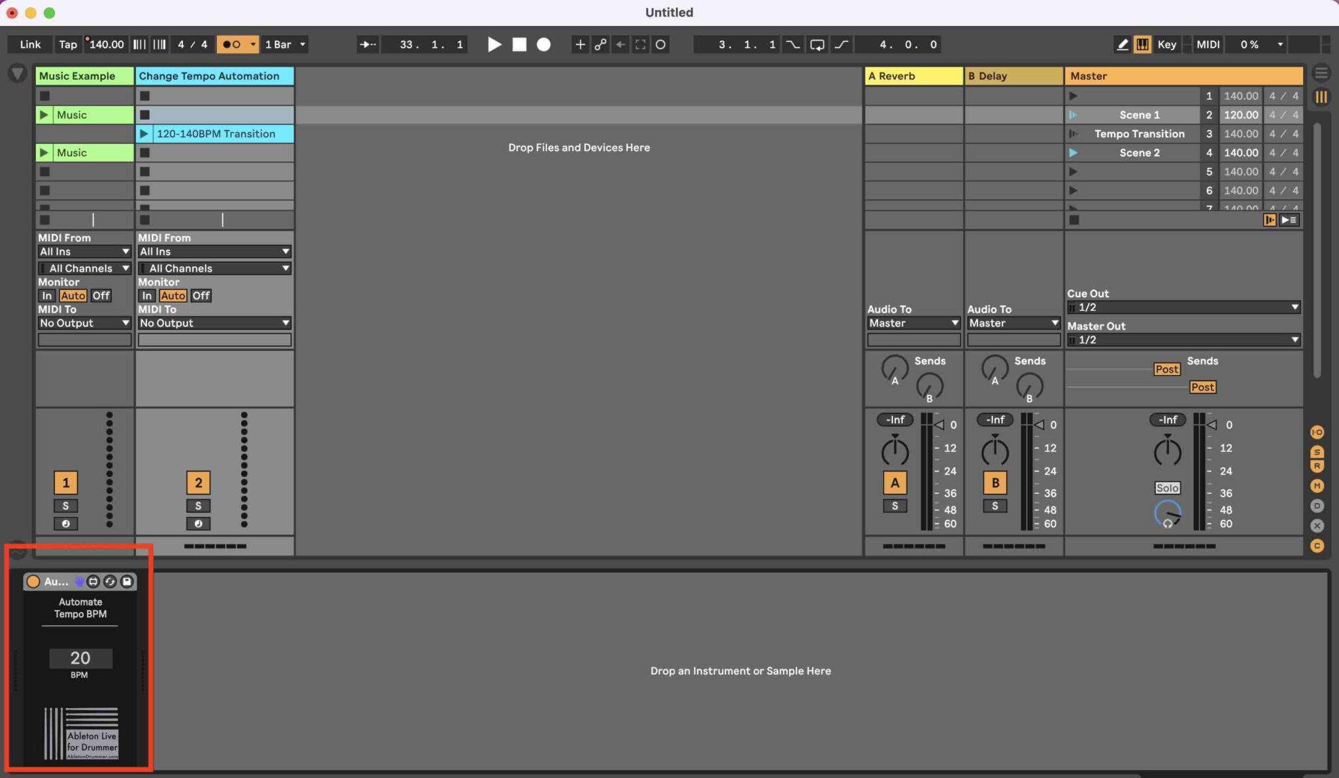Toggle Draw Mode pencil icon
Viewport: 1339px width, 778px height.
click(1122, 44)
